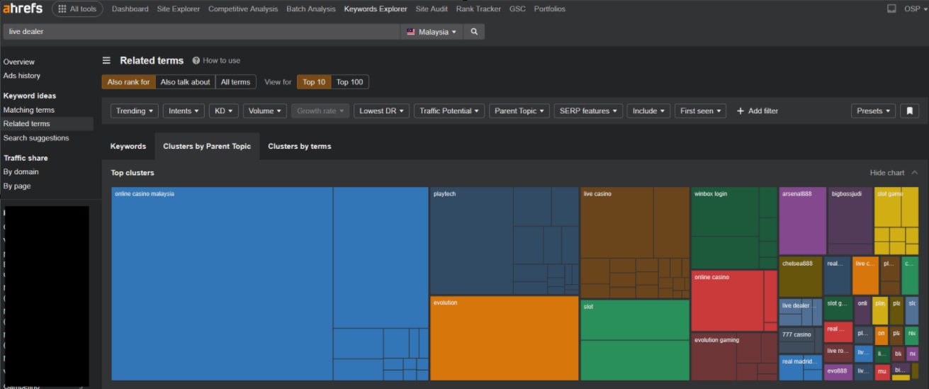Open the How to use help
Screen dimensions: 929x389
click(216, 61)
